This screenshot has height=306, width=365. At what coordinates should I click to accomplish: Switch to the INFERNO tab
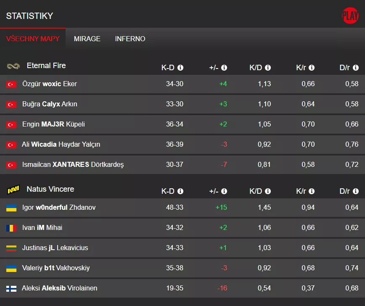[x=130, y=39]
